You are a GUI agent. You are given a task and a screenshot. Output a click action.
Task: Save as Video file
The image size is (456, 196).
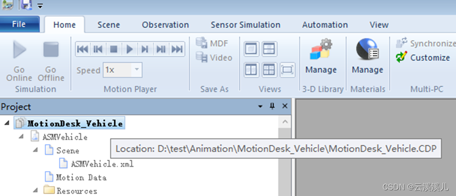(214, 58)
